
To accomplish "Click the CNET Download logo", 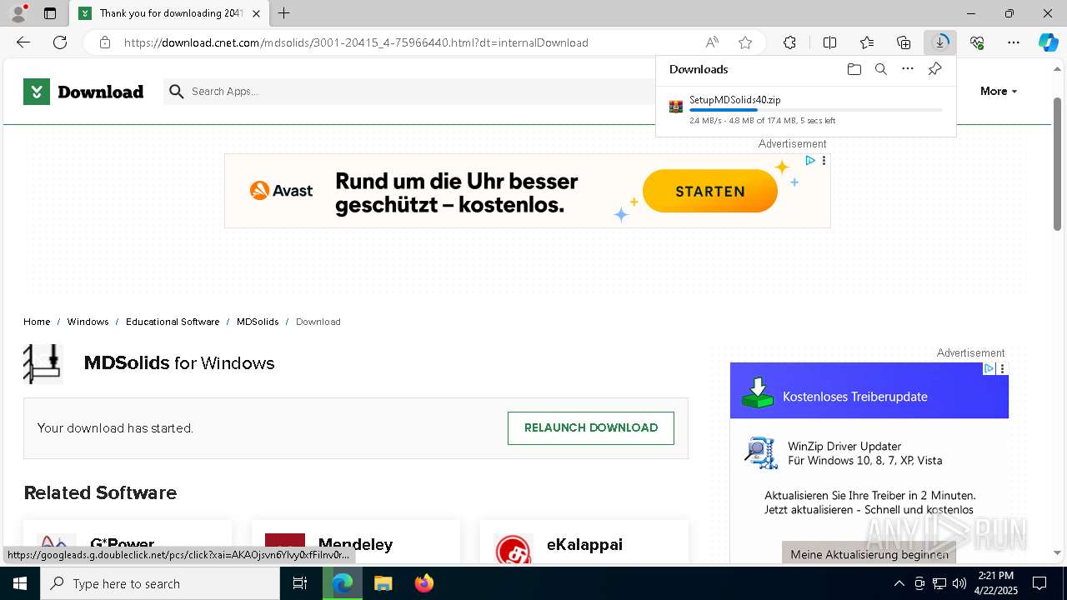I will (83, 92).
